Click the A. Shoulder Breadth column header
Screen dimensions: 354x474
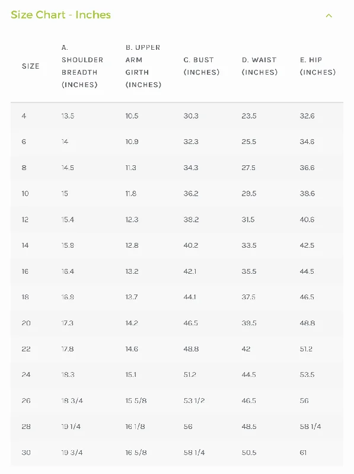pyautogui.click(x=82, y=66)
